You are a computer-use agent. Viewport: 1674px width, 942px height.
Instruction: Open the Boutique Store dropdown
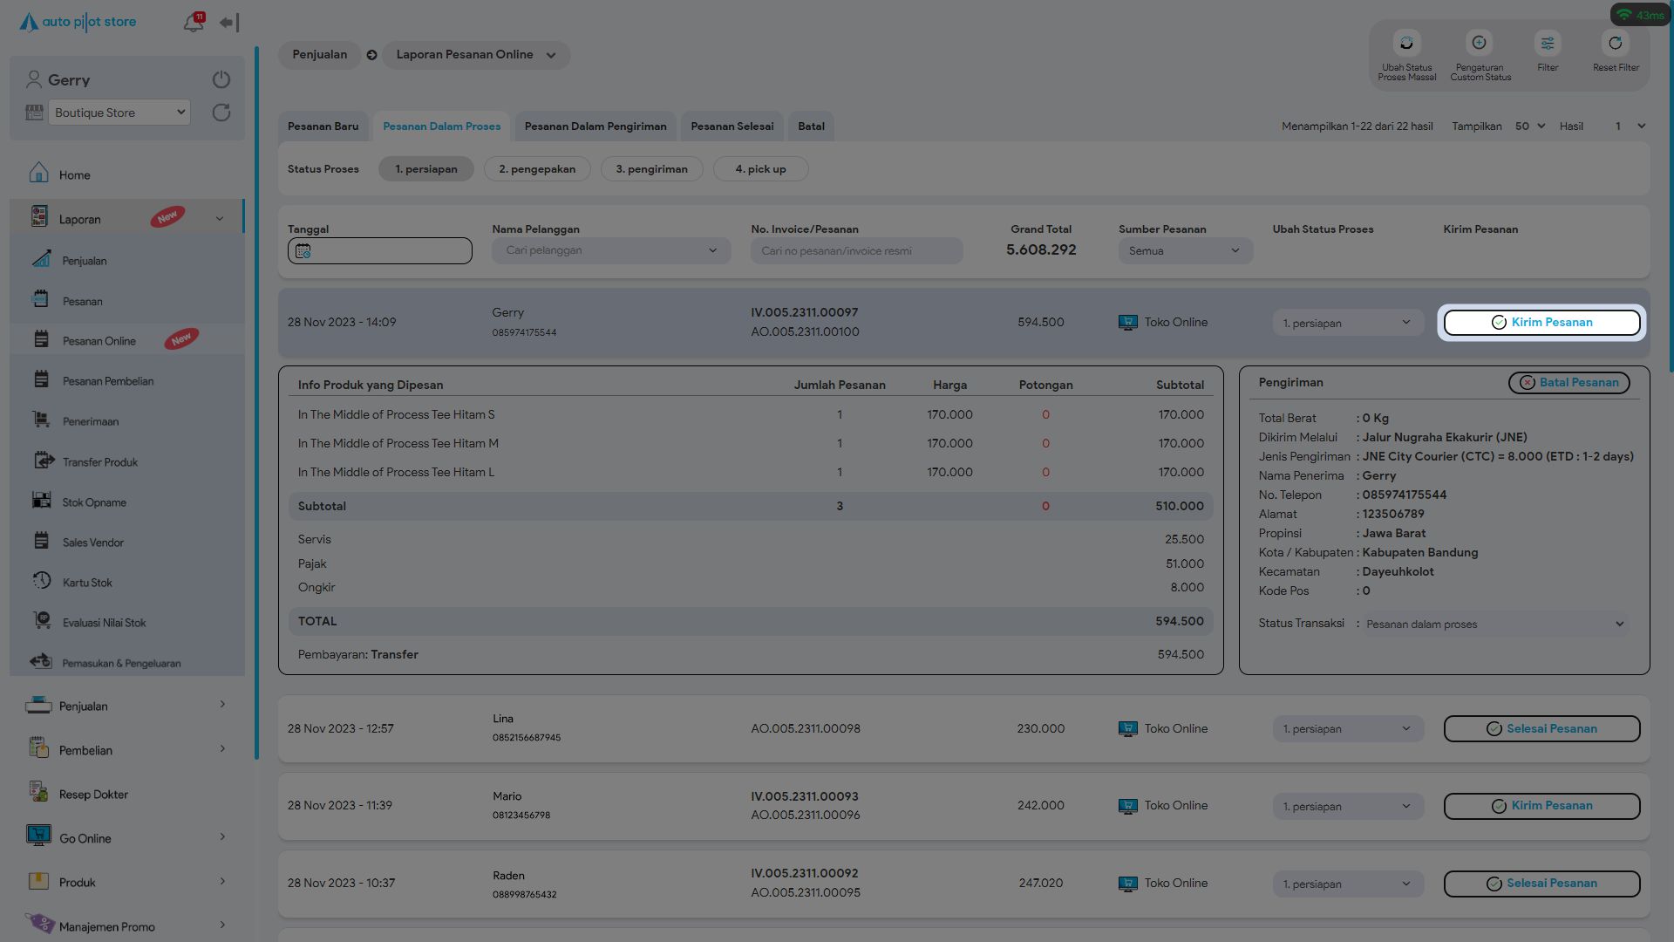point(119,113)
